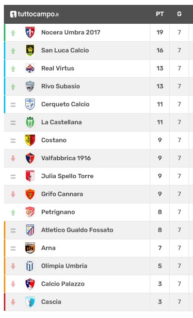
Task: Open the Real Virtus team page
Action: tap(58, 68)
